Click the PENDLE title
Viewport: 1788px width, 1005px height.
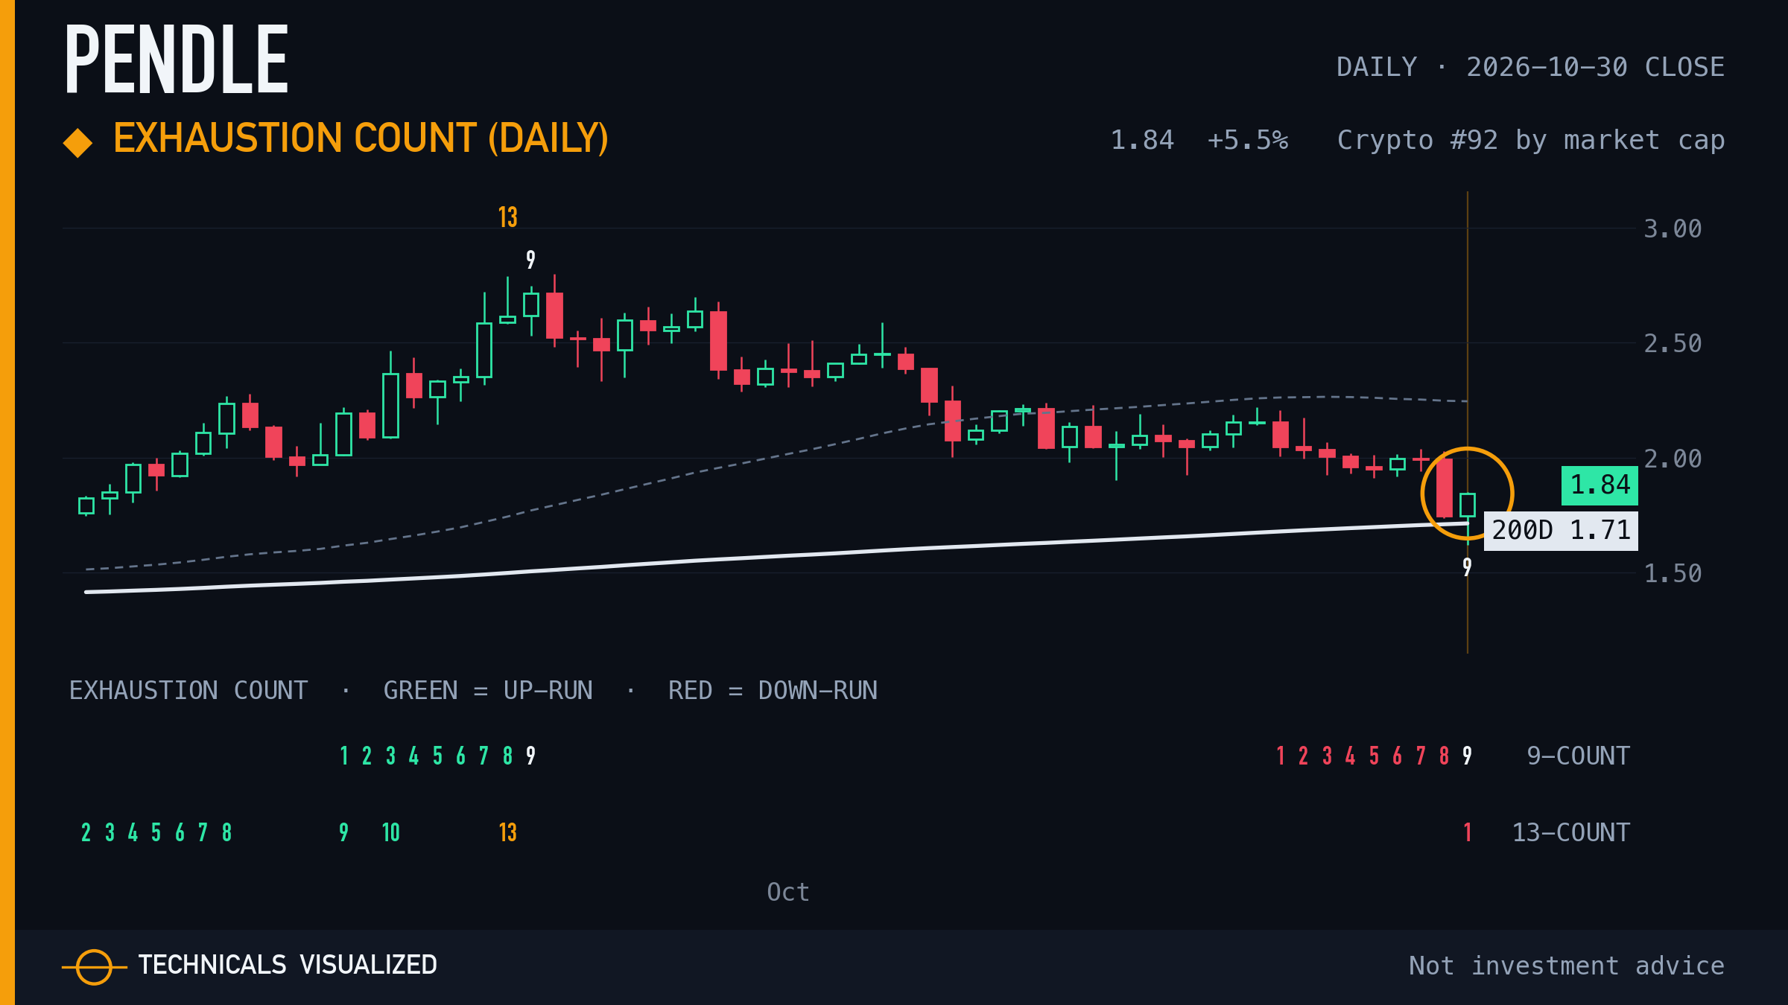coord(177,60)
